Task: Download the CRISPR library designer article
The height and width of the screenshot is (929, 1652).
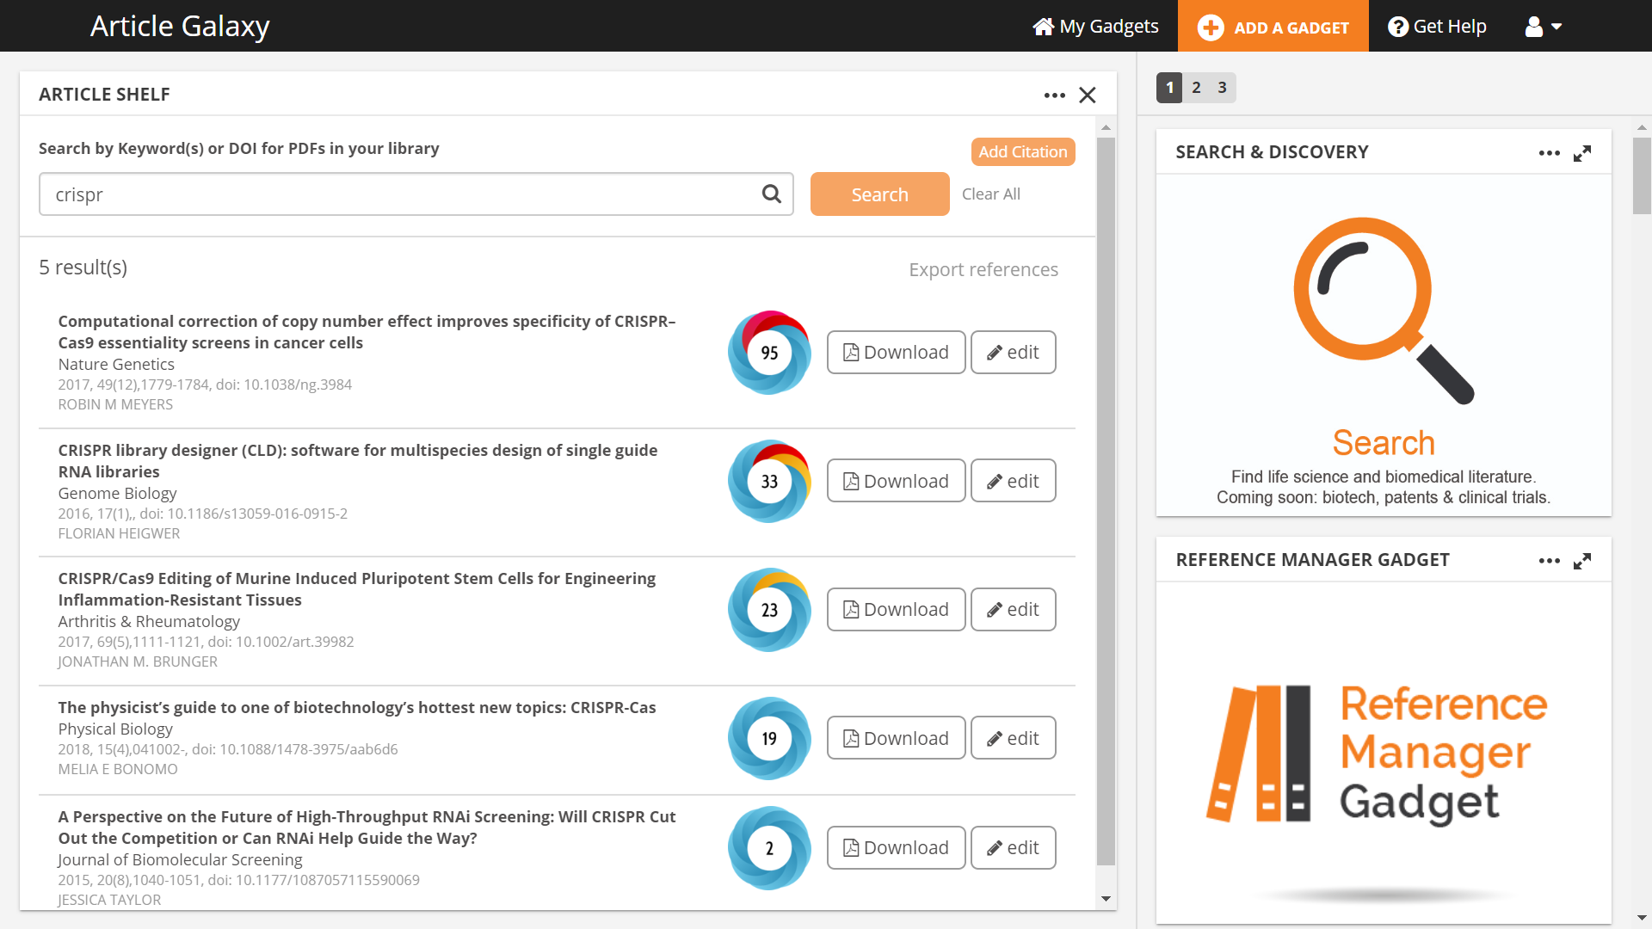Action: pos(896,482)
